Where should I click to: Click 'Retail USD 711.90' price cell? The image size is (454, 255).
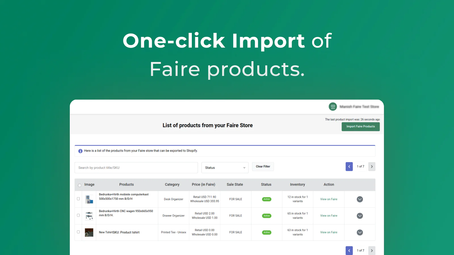[x=205, y=197]
